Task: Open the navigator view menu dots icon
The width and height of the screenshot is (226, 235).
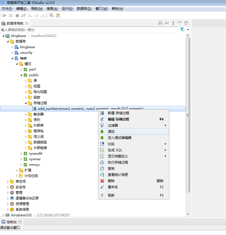Action: click(x=173, y=23)
